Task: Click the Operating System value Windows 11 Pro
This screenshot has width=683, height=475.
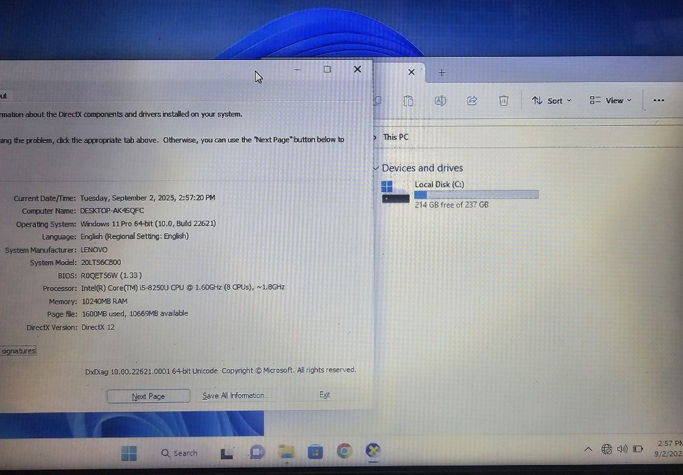Action: [148, 223]
